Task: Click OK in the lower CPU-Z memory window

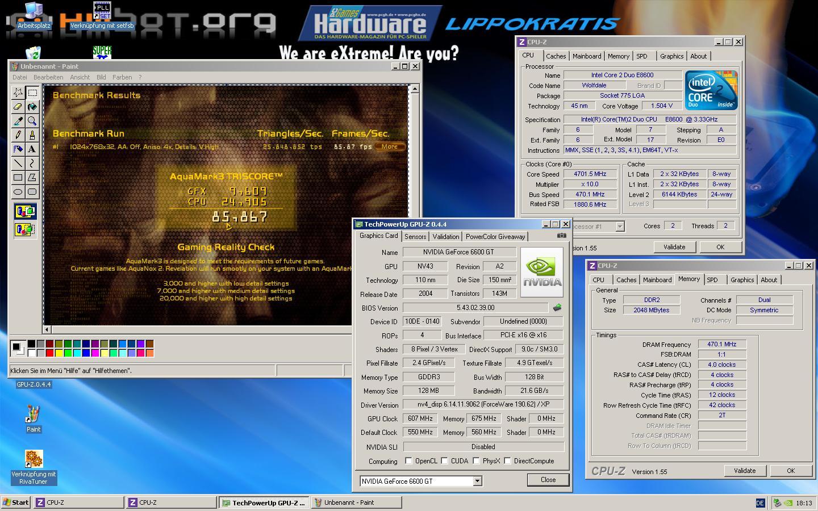Action: click(791, 471)
